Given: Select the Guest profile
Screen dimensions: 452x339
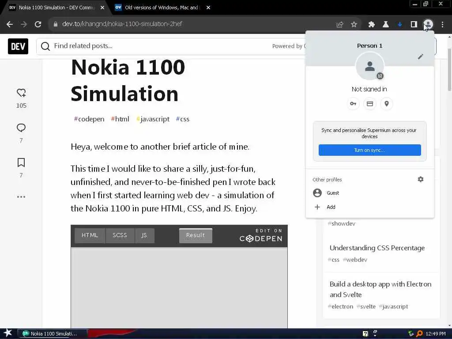Looking at the screenshot, I should [x=369, y=193].
